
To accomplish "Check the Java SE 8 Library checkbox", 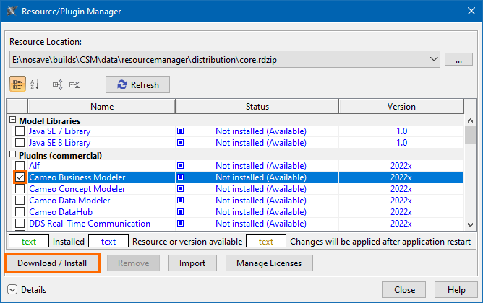I will [20, 143].
